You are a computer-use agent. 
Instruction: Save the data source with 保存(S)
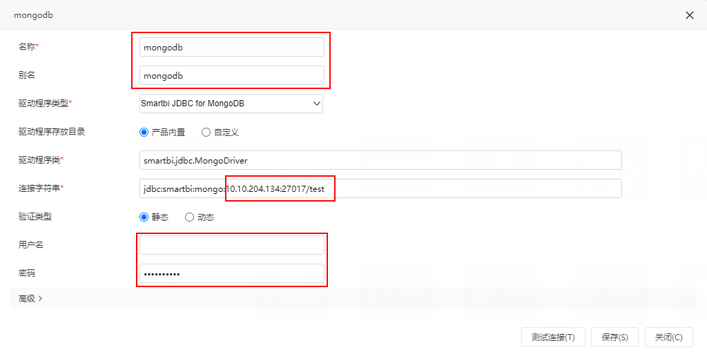pyautogui.click(x=614, y=337)
